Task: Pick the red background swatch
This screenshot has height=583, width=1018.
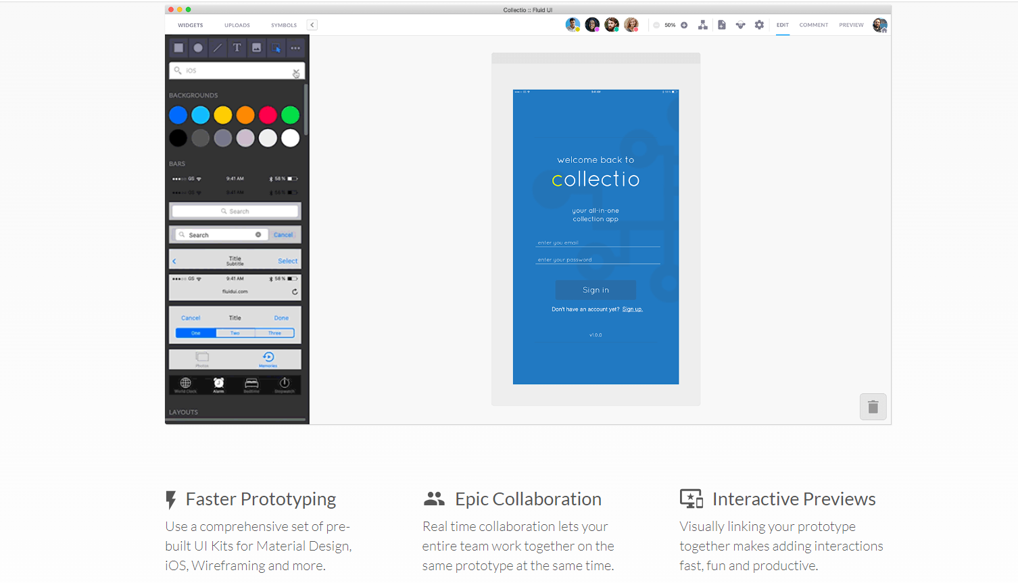Action: click(x=268, y=116)
